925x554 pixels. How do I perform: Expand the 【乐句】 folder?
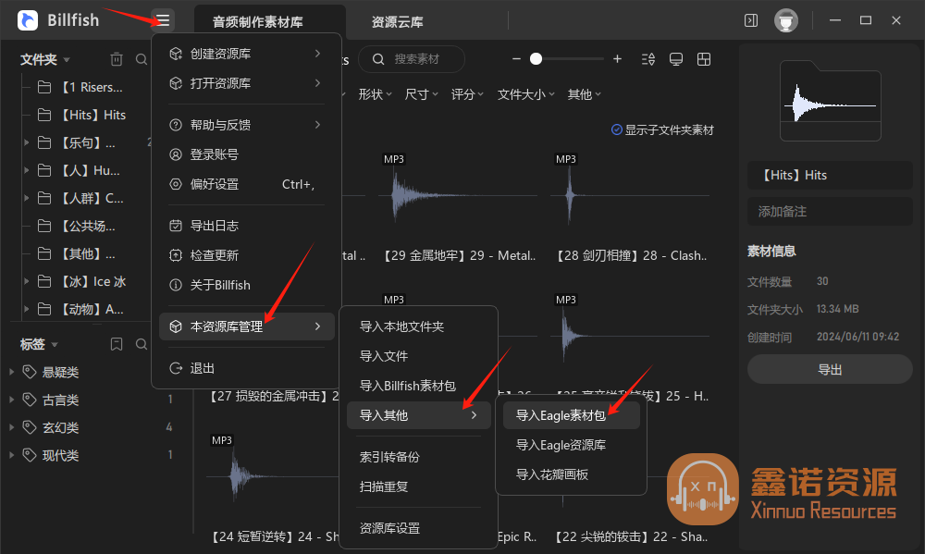coord(26,142)
